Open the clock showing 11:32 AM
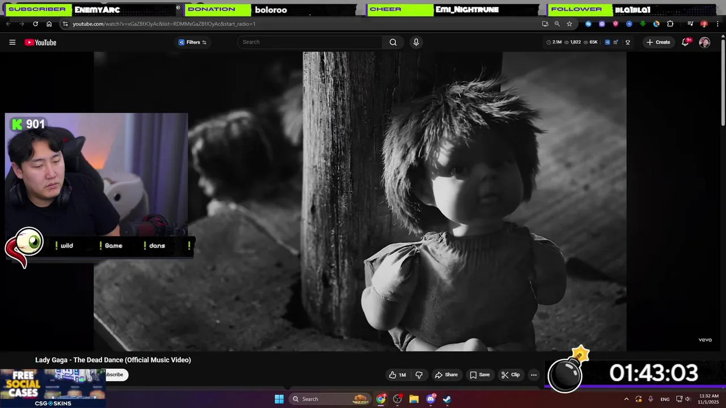 coord(709,399)
